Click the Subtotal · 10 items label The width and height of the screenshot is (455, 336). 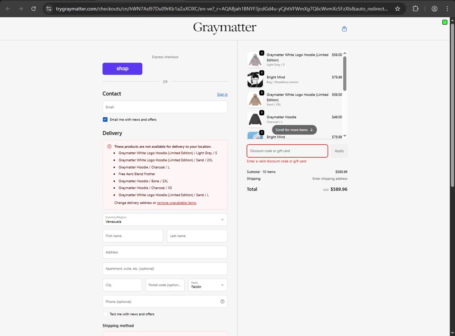click(x=261, y=172)
